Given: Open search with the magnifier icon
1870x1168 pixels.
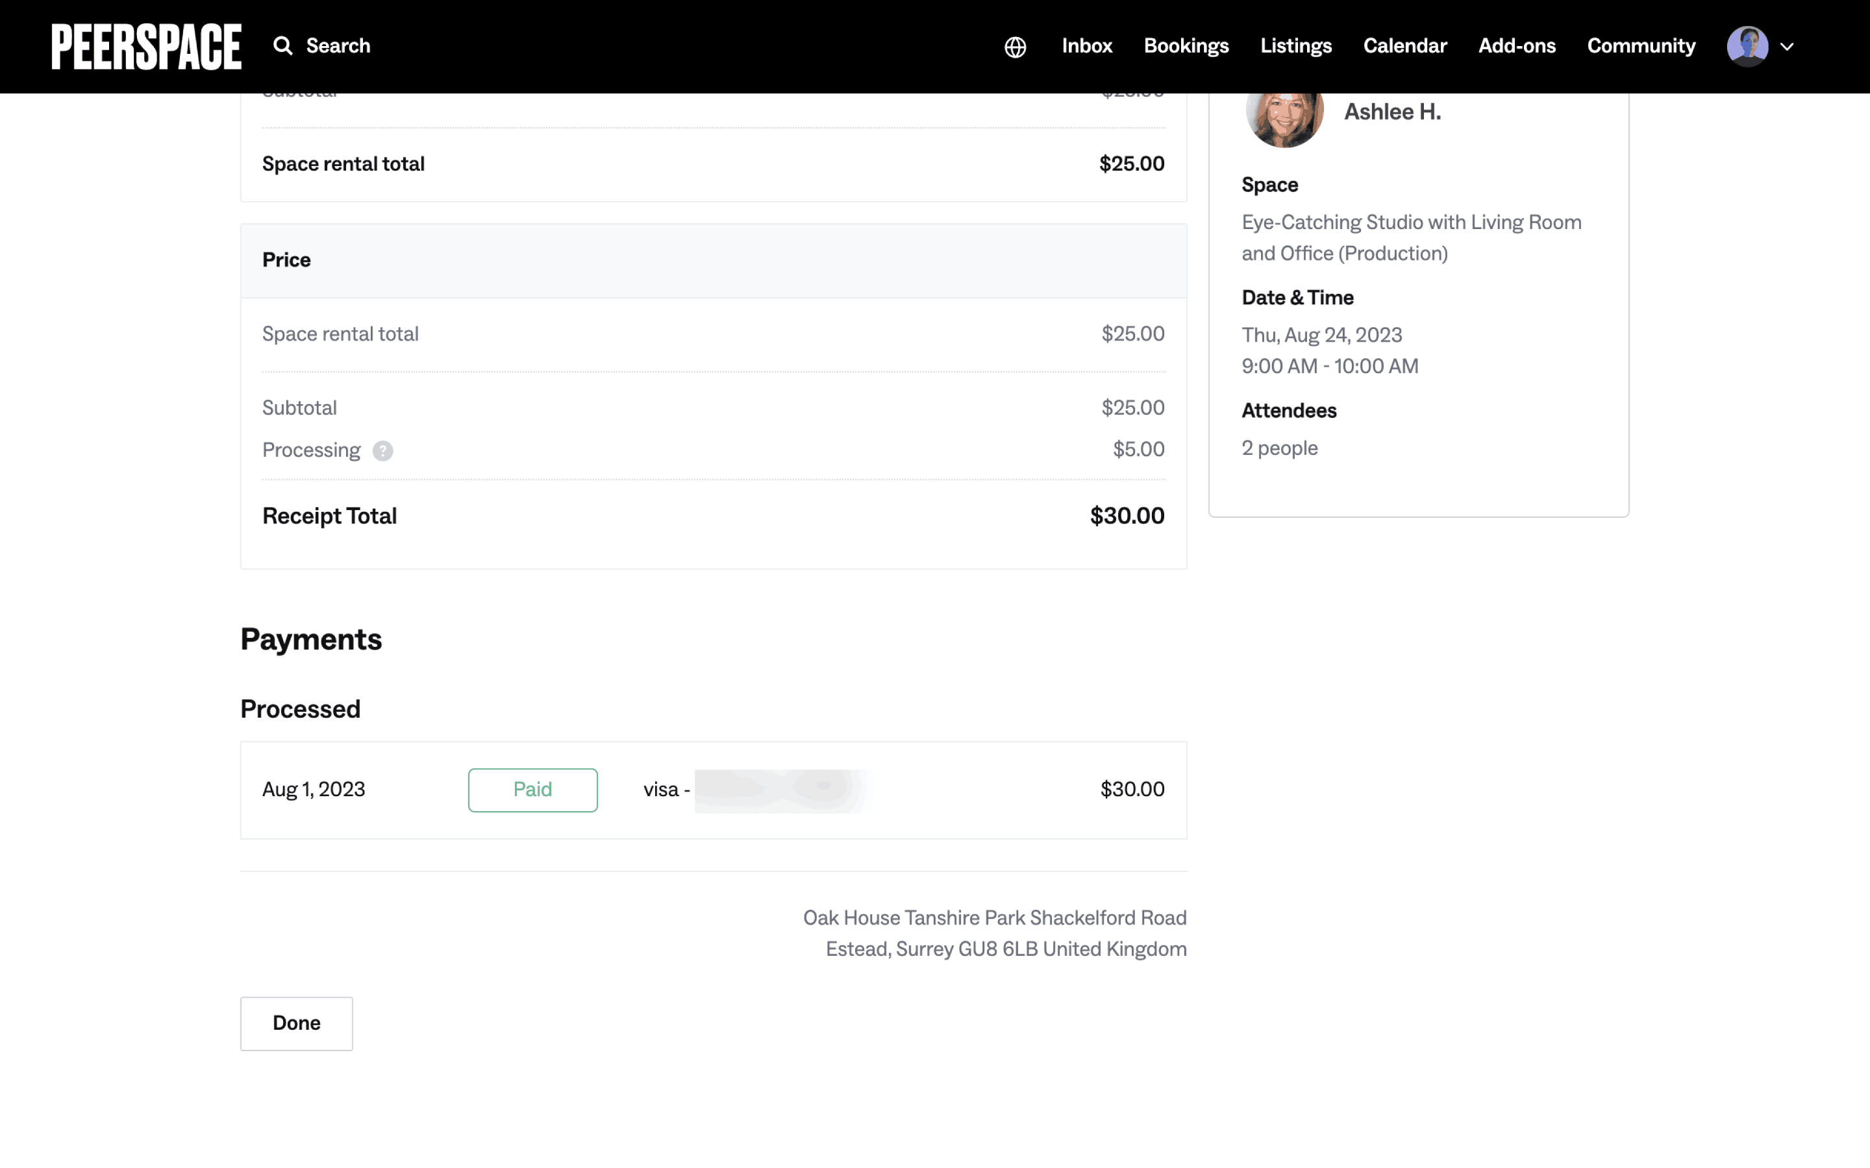Looking at the screenshot, I should [x=282, y=45].
